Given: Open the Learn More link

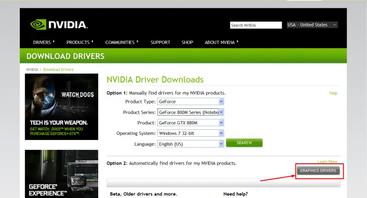Looking at the screenshot, I should click(x=327, y=161).
